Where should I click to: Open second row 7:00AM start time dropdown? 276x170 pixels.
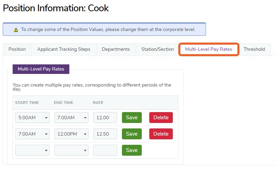32,134
